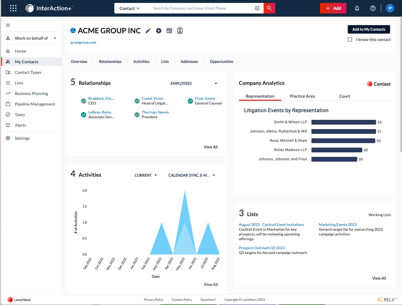Click the contact card icon beside company name
This screenshot has width=402, height=305.
click(x=180, y=31)
